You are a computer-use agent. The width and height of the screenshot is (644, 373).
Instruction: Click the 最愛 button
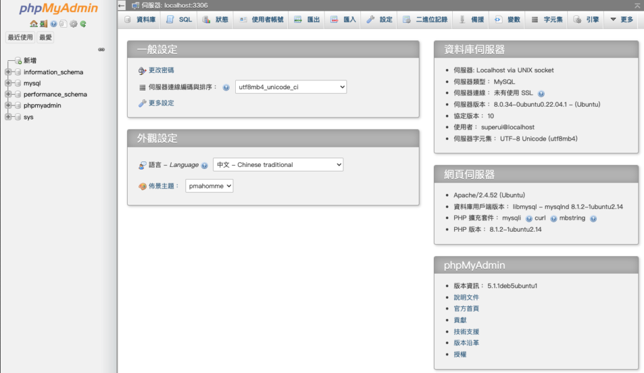pyautogui.click(x=45, y=37)
